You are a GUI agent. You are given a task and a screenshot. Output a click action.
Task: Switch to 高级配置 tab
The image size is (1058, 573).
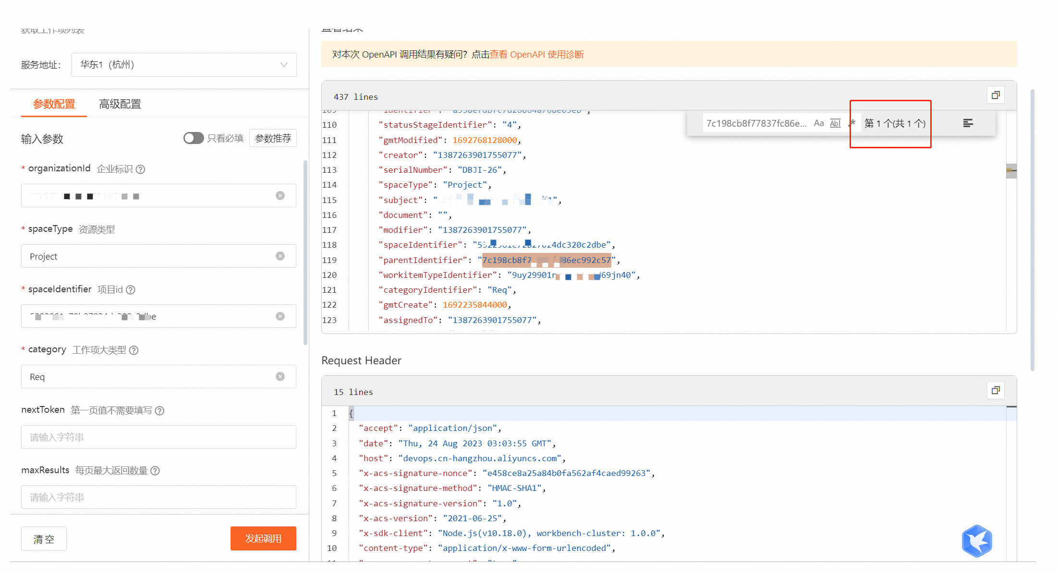(120, 104)
